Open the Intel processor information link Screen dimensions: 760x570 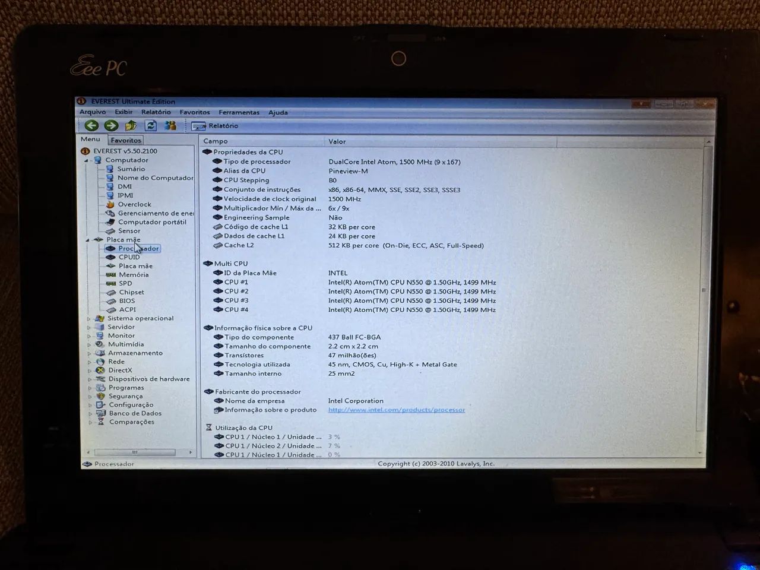pyautogui.click(x=397, y=410)
